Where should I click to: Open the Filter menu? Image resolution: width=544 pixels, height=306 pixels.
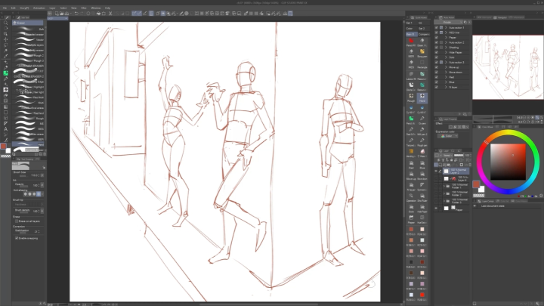point(84,8)
